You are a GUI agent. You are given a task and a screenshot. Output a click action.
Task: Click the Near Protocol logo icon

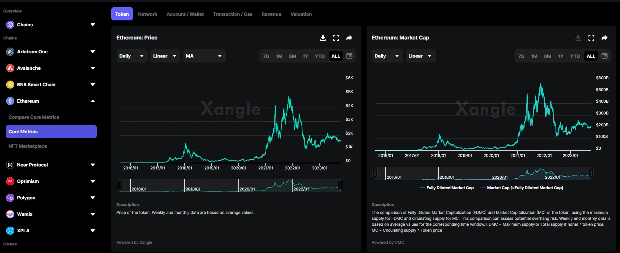tap(10, 165)
